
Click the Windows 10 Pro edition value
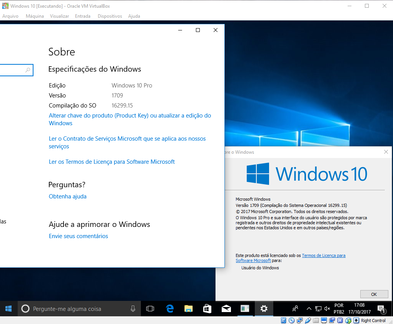pos(132,85)
